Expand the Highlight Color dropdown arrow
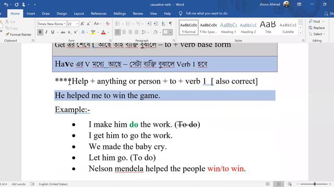This screenshot has width=334, height=187. [x=98, y=32]
